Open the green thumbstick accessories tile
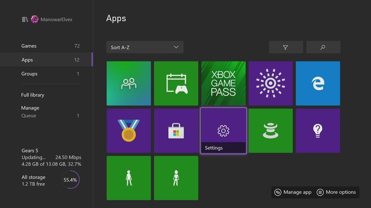This screenshot has width=371, height=208. [x=271, y=131]
